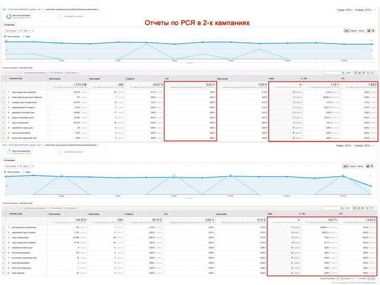The image size is (380, 285).
Task: Open motion chart icon in lower report
Action: 372,166
